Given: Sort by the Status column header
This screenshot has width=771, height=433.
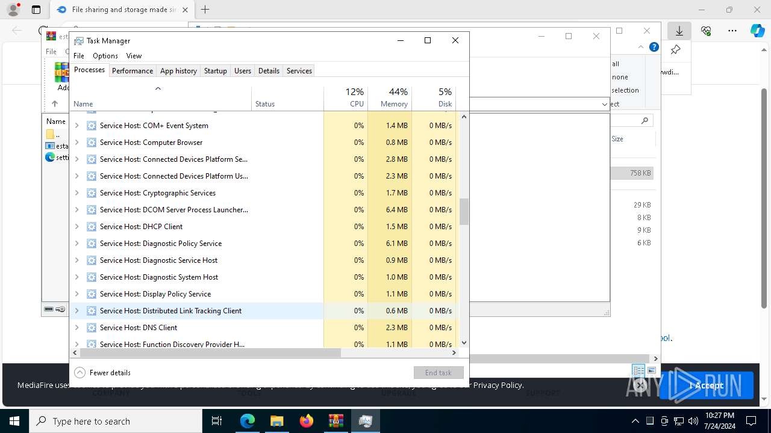Looking at the screenshot, I should 287,99.
